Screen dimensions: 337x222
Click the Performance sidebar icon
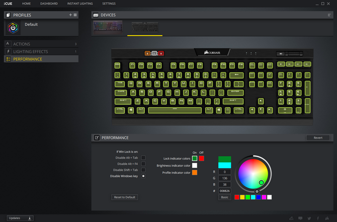[x=8, y=59]
